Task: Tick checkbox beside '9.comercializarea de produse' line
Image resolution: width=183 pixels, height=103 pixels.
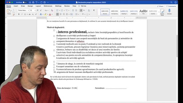Action: coord(54,70)
